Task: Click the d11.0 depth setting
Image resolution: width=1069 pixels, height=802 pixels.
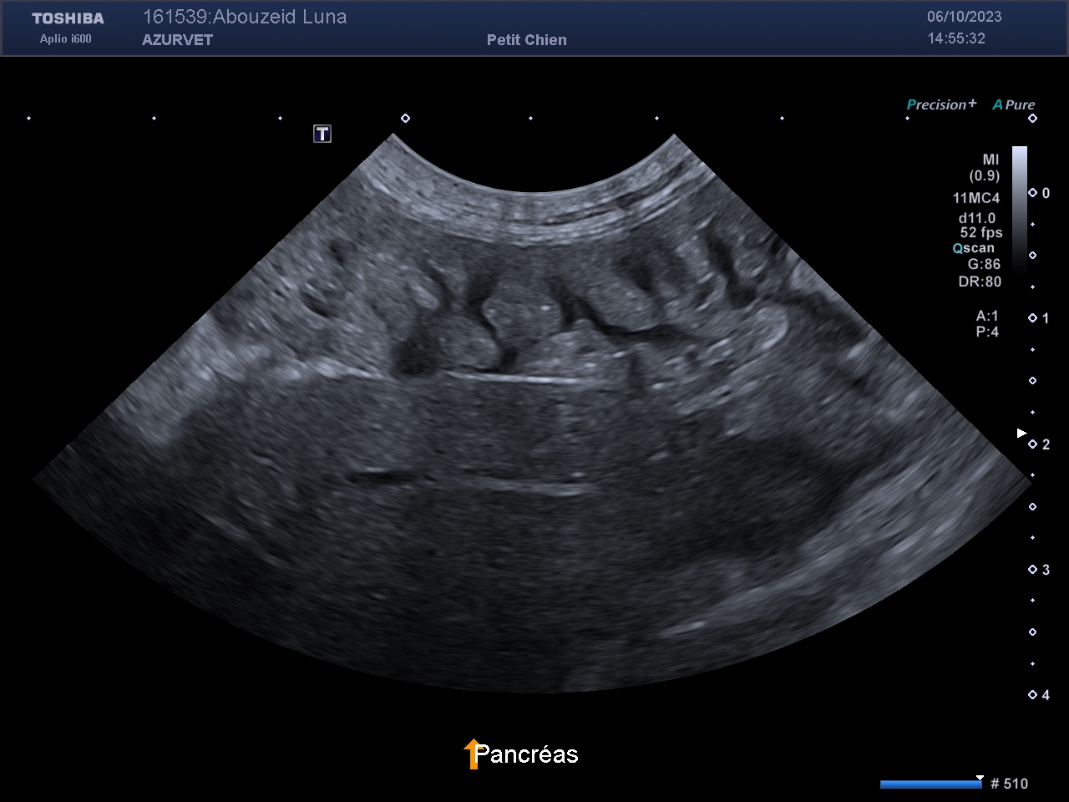Action: tap(976, 218)
